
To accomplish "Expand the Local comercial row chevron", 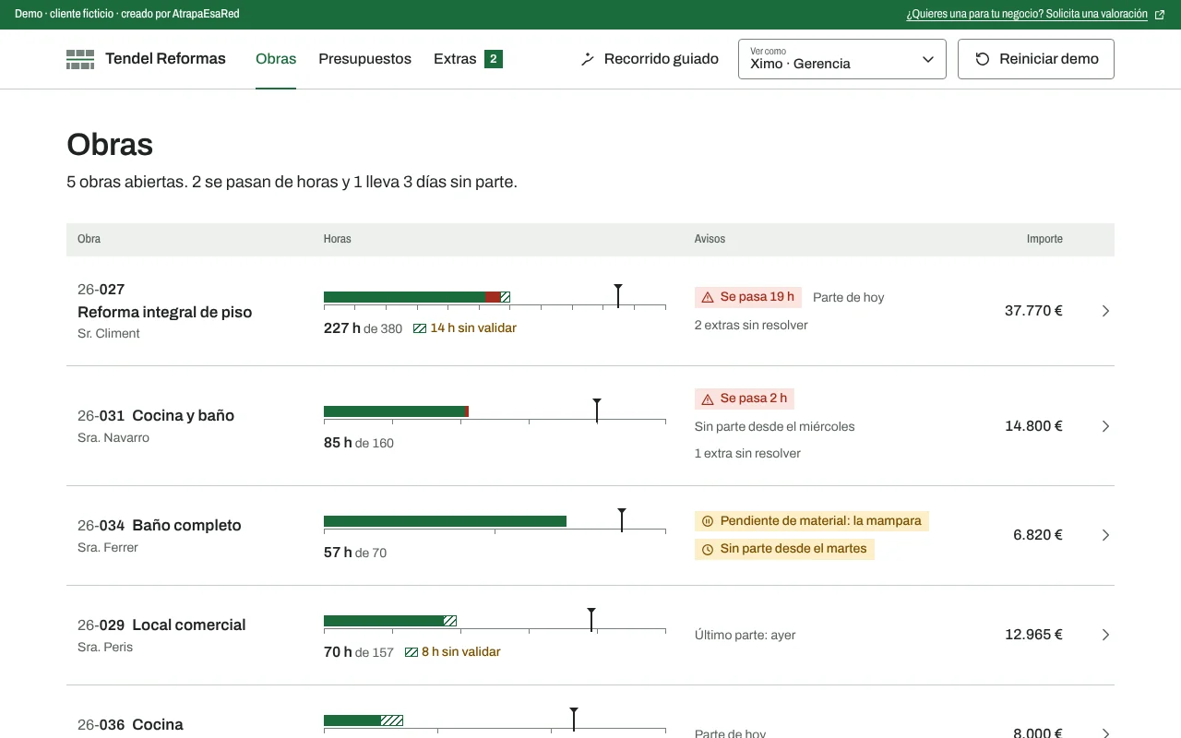I will pos(1105,635).
